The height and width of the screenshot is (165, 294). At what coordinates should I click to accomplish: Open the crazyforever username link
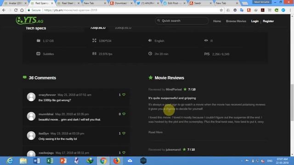[47, 95]
